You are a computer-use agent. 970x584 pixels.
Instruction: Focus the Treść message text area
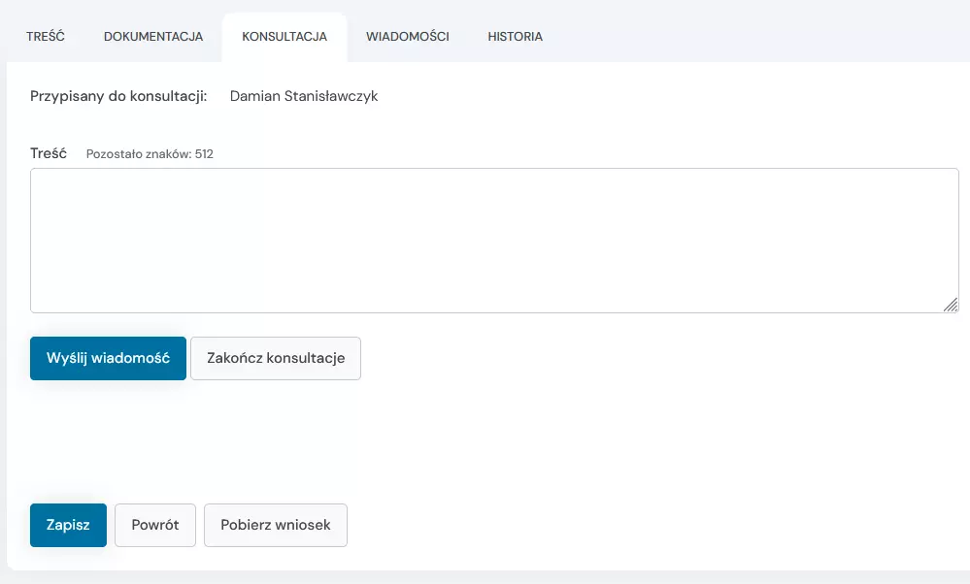495,238
